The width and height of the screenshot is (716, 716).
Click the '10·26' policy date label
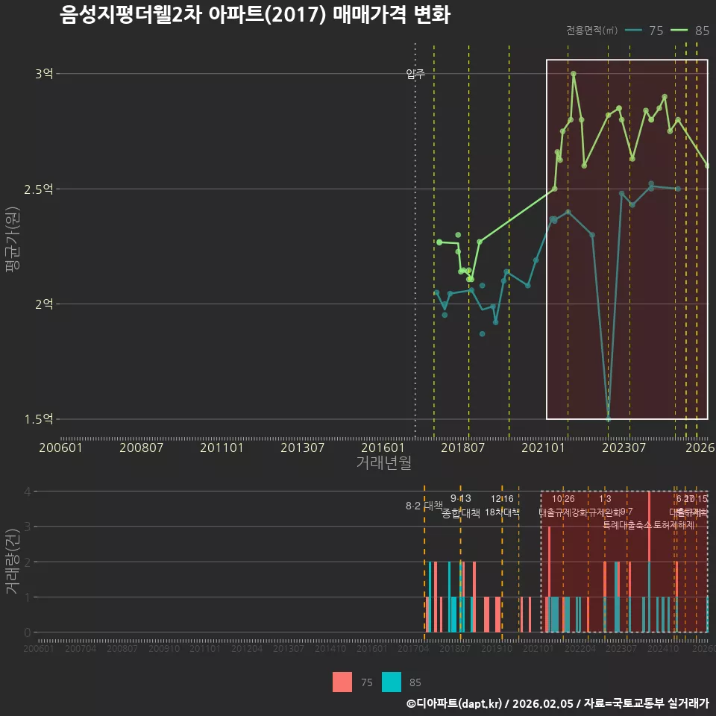[x=563, y=499]
